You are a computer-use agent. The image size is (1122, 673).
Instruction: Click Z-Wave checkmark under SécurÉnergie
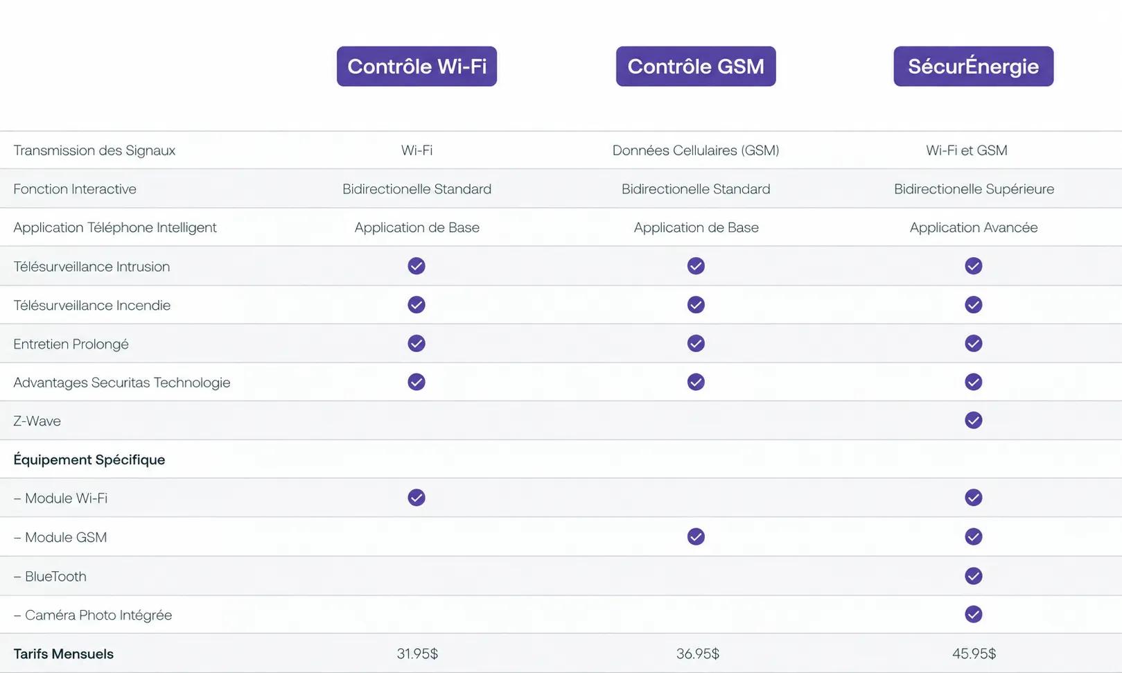pos(974,421)
